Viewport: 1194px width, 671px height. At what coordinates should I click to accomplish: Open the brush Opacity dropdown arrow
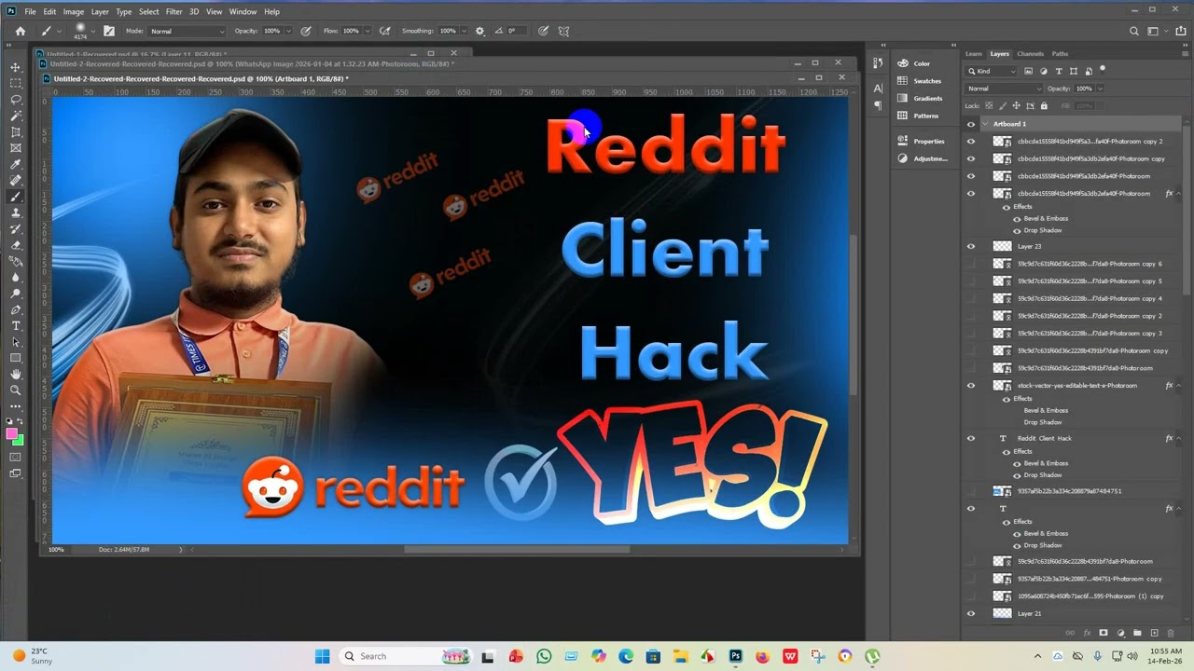pos(287,31)
